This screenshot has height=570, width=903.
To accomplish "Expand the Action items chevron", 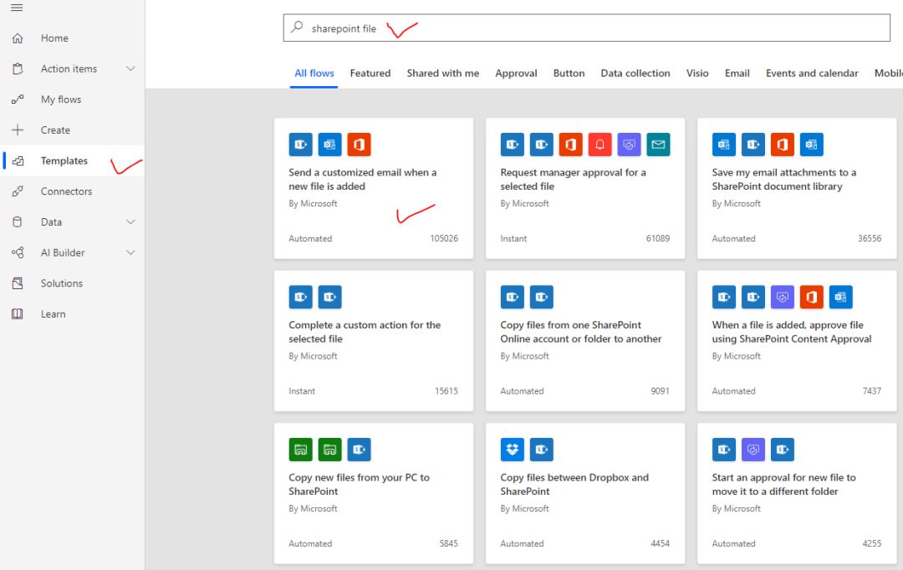I will coord(130,69).
